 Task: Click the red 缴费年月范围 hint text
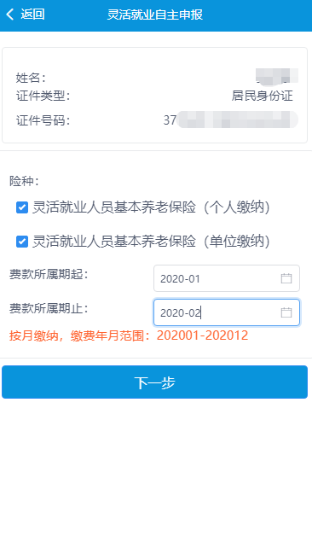point(129,335)
